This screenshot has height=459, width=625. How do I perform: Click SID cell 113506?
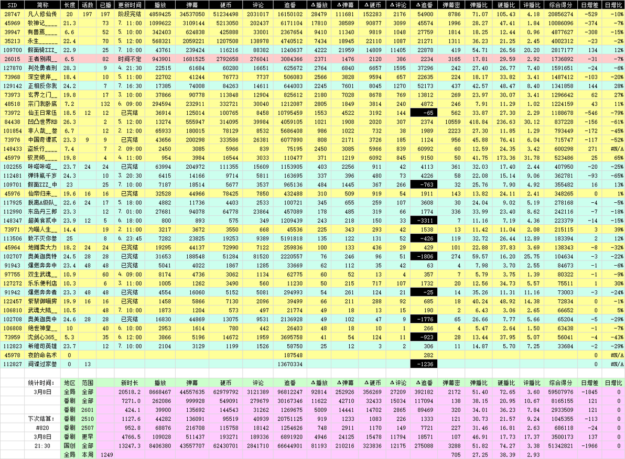tap(12, 238)
